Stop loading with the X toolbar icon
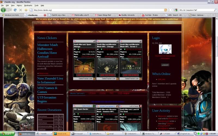The height and width of the screenshot is (136, 218). click(21, 10)
